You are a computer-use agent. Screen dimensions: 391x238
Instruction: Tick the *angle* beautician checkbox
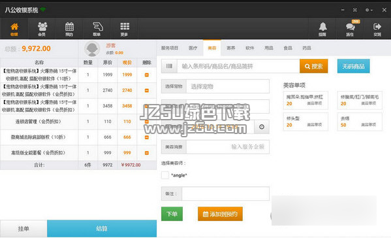[x=165, y=175]
